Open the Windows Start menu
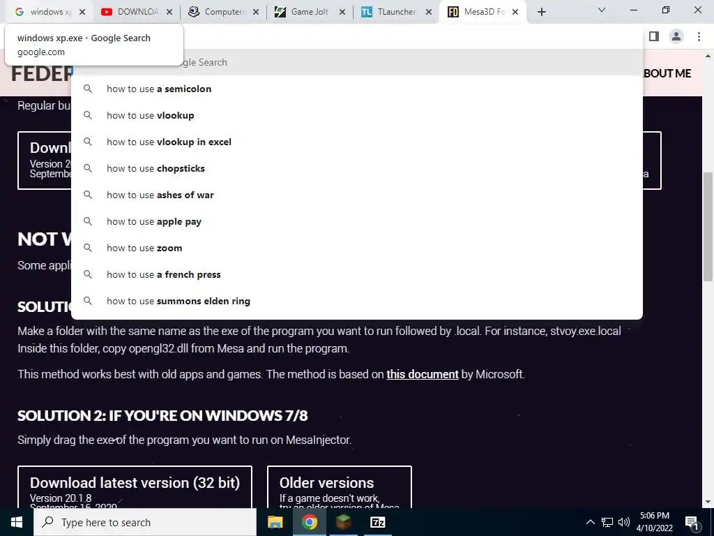714x536 pixels. [x=17, y=522]
